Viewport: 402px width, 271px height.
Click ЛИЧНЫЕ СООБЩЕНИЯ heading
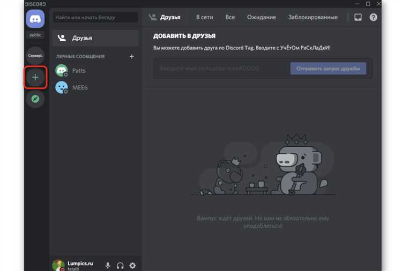click(80, 56)
